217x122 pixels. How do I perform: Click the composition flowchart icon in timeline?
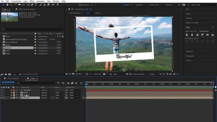point(58,83)
